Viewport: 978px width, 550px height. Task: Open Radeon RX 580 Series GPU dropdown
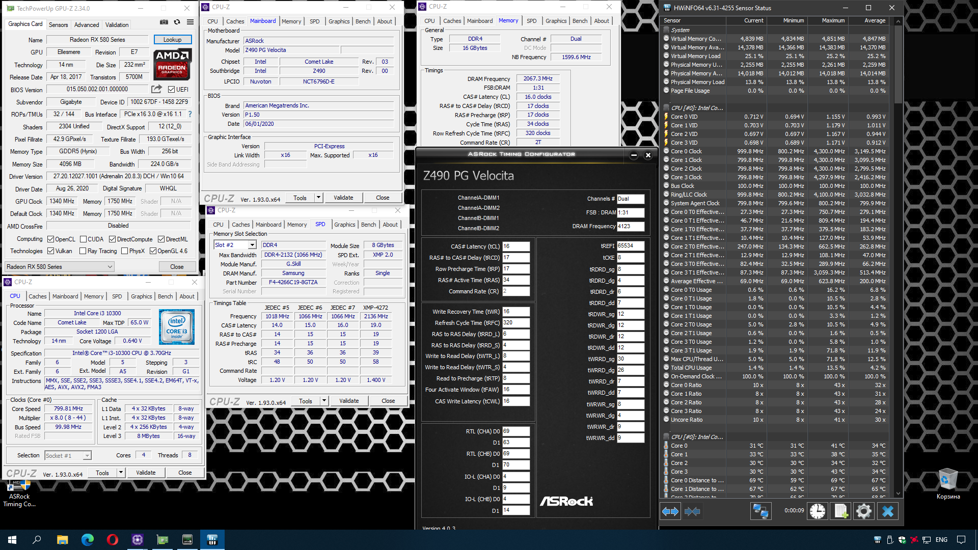pyautogui.click(x=59, y=266)
